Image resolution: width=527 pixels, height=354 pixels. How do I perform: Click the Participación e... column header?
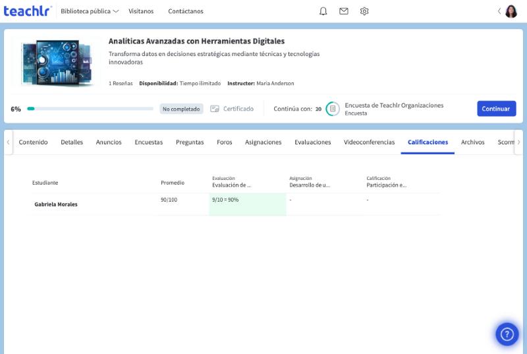[386, 185]
